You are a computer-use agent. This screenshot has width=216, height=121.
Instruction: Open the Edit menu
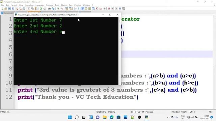click(x=8, y=5)
